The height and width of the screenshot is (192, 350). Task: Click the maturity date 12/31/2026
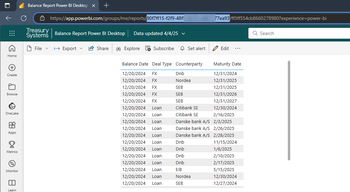pos(225,94)
